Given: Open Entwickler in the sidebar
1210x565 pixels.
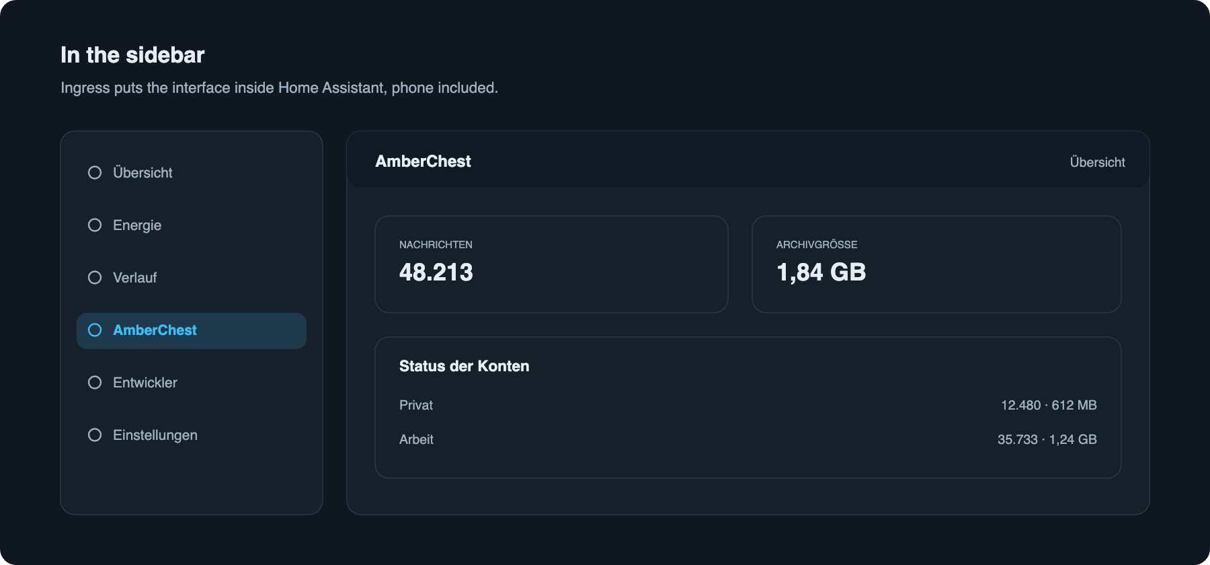Looking at the screenshot, I should (192, 383).
